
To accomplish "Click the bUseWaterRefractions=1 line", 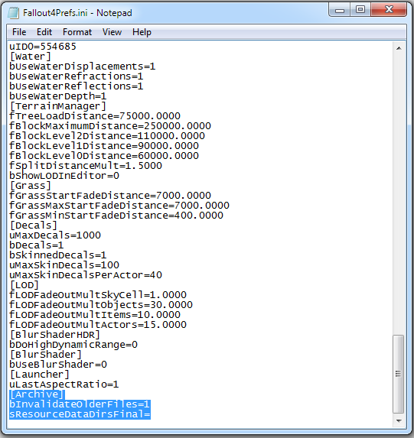I will 76,76.
